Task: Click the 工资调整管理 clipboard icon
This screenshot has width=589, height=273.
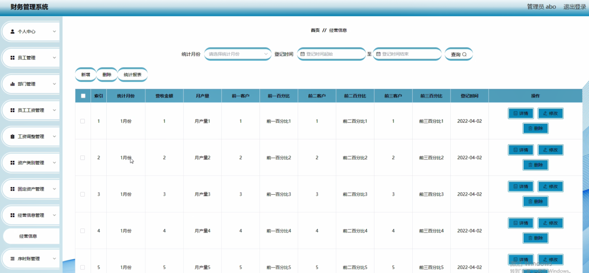Action: (13, 137)
